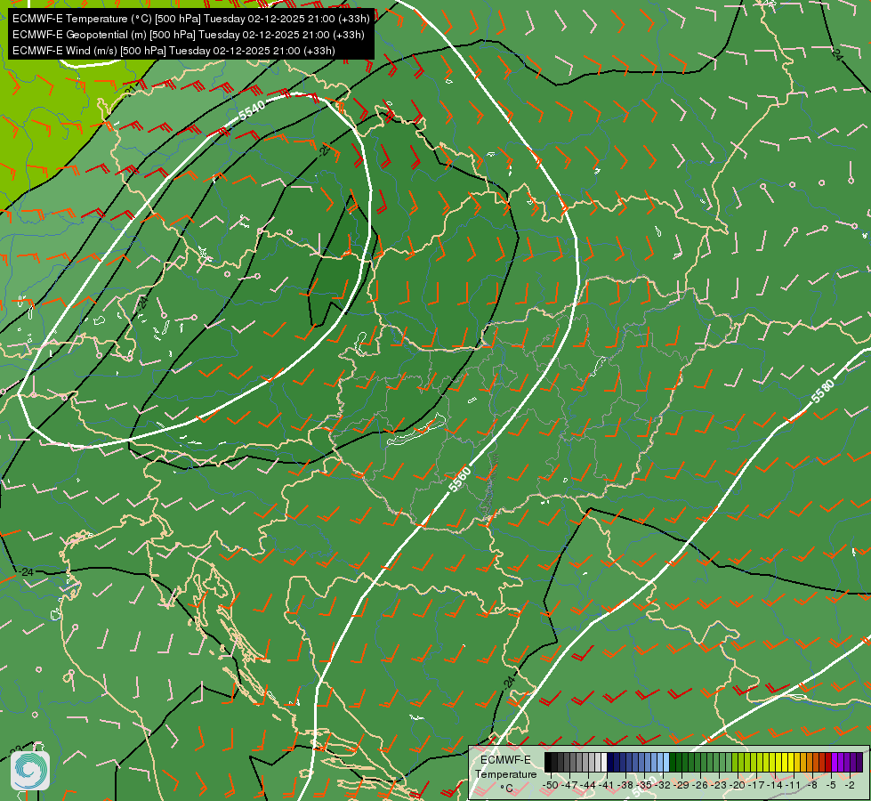The height and width of the screenshot is (801, 871).
Task: Click the -8 value on the legend scale
Action: [x=812, y=785]
